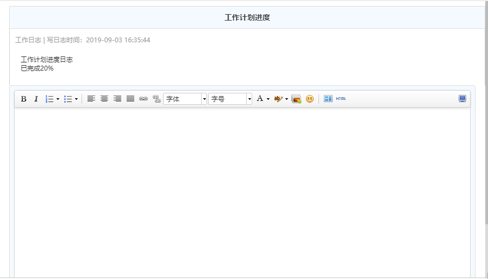This screenshot has width=488, height=279.
Task: Toggle italic text formatting
Action: pyautogui.click(x=36, y=99)
